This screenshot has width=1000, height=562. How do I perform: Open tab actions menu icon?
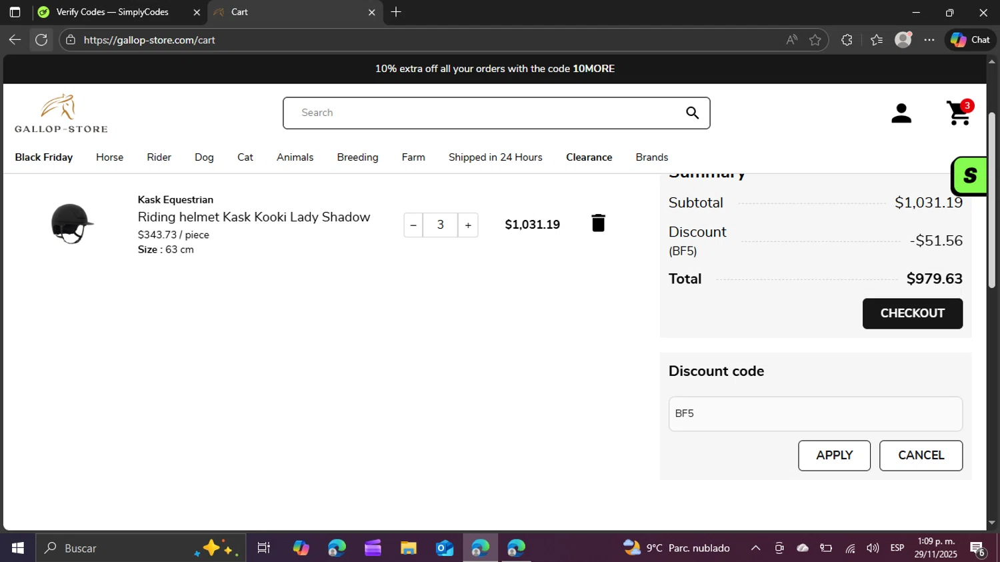(15, 12)
